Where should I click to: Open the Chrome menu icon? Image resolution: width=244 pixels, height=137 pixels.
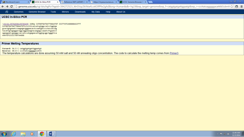[x=241, y=6]
